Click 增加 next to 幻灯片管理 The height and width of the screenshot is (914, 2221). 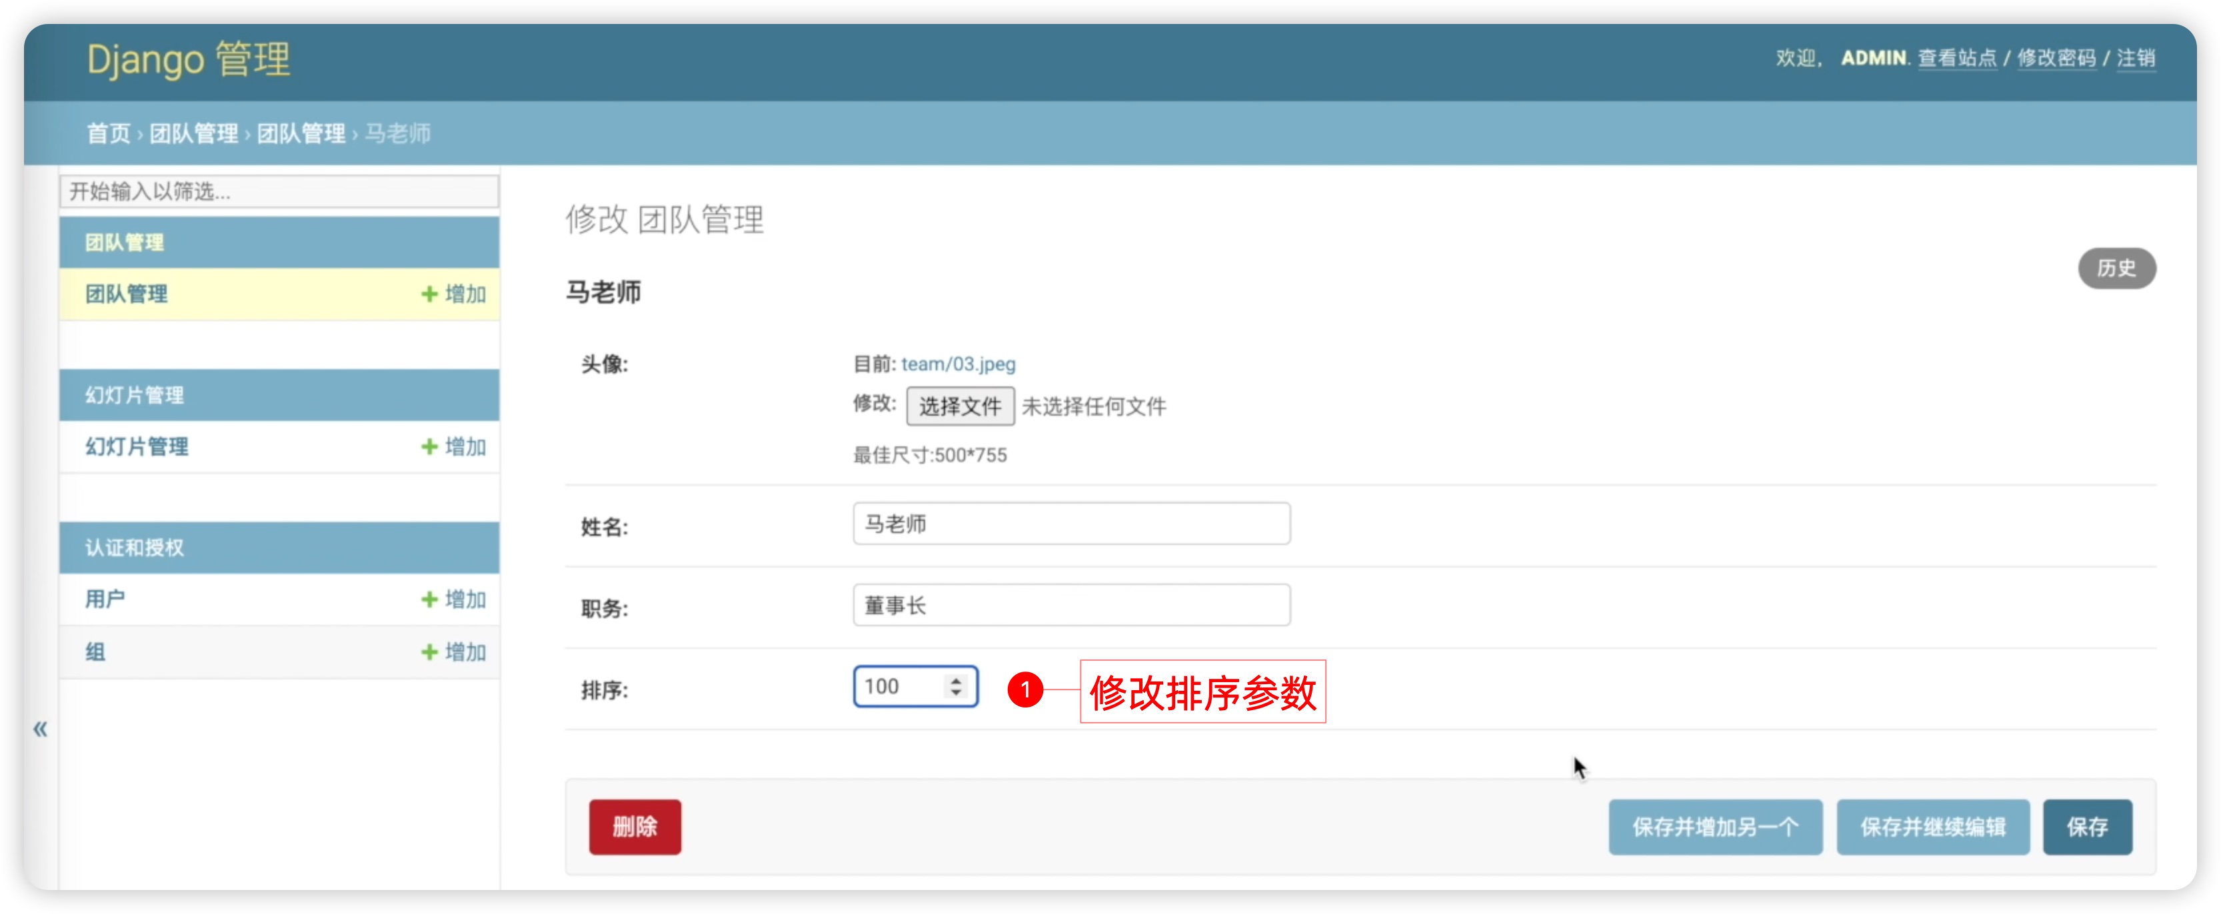pos(465,446)
